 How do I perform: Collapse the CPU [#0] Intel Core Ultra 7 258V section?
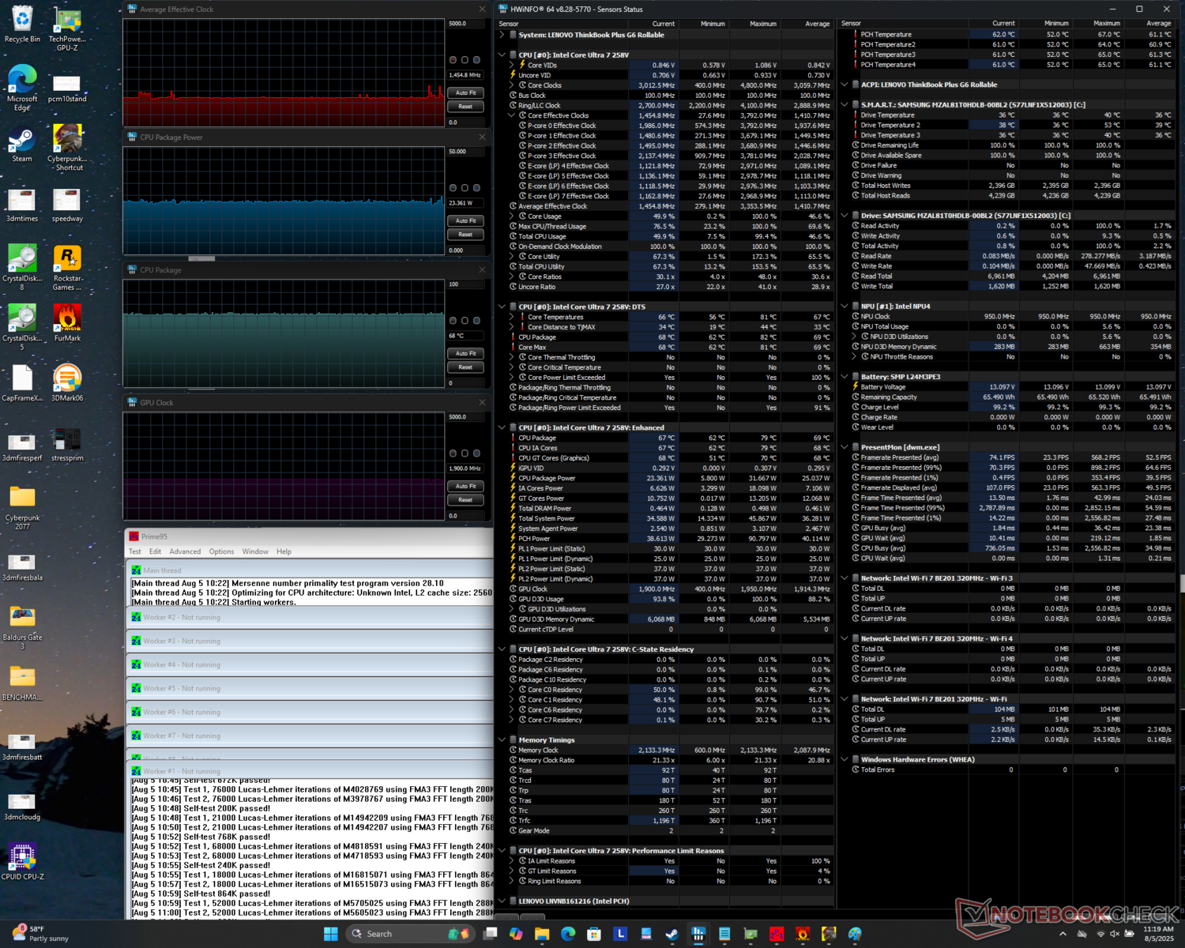(x=502, y=55)
